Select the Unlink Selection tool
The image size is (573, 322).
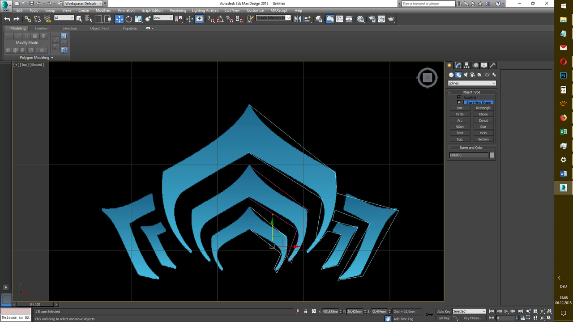click(x=37, y=19)
